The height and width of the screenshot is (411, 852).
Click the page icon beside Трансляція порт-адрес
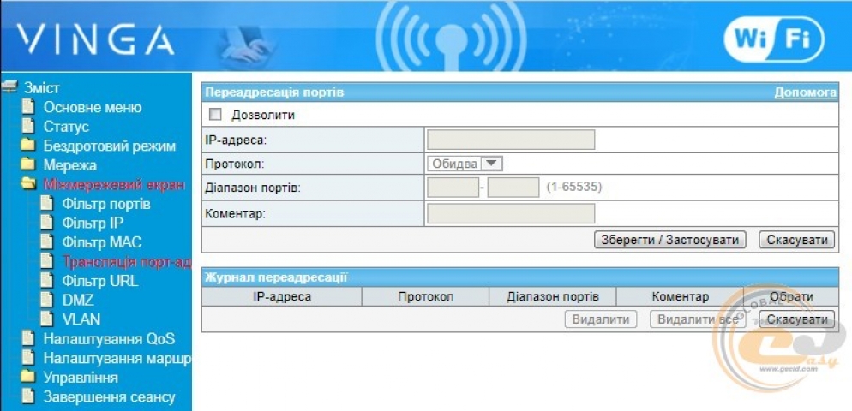(x=47, y=262)
